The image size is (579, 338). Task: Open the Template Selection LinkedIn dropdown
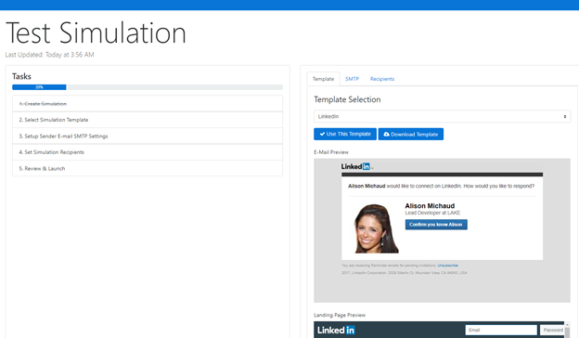click(x=442, y=116)
